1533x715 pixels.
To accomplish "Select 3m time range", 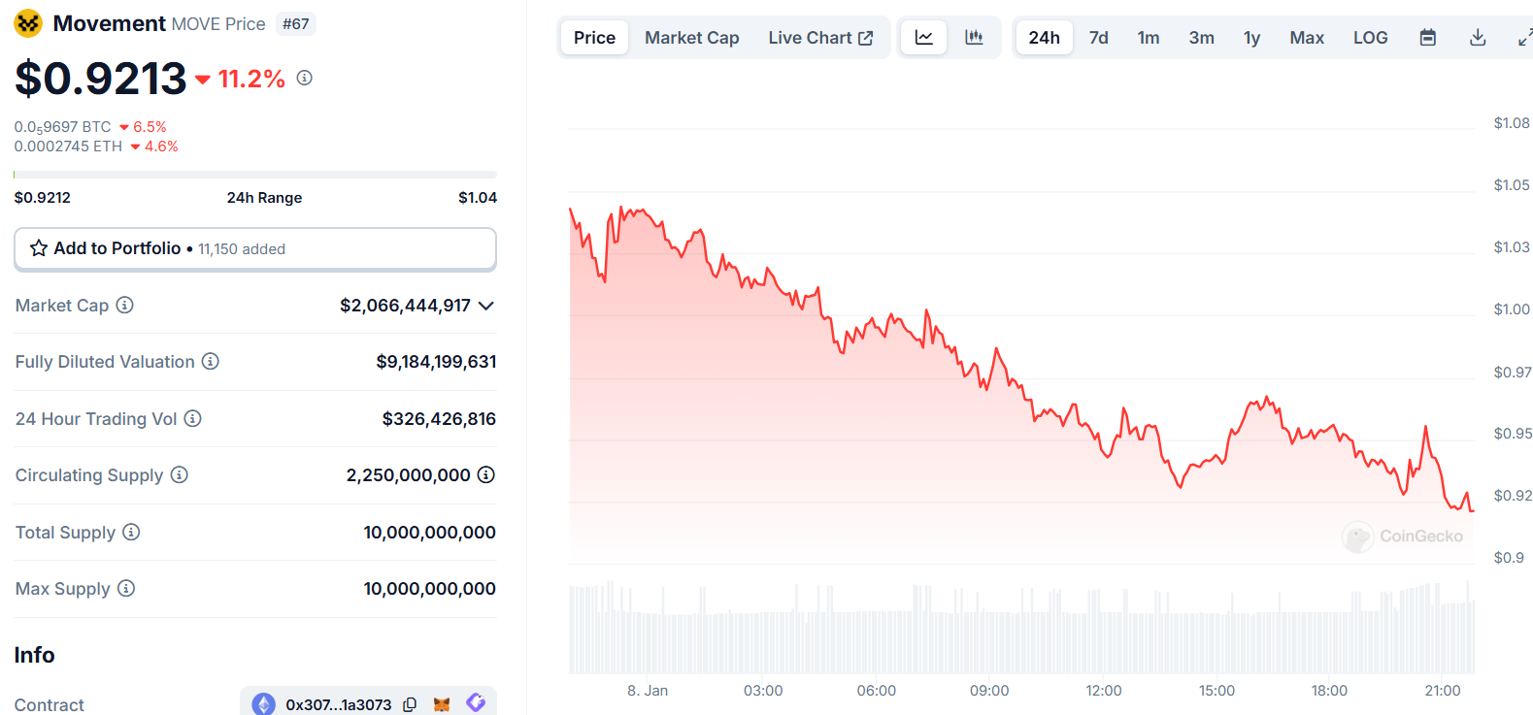I will (1202, 38).
